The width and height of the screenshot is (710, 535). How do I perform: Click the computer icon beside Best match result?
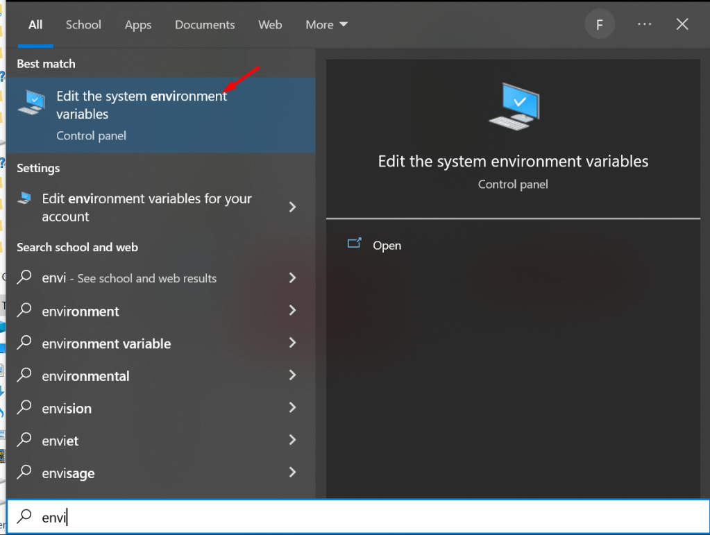tap(32, 104)
